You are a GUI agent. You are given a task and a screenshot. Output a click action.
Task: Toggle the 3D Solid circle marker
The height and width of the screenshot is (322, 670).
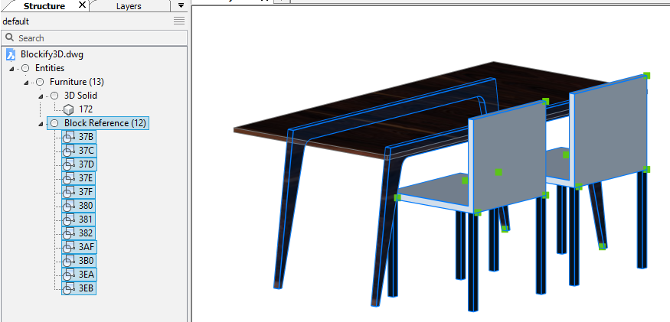coord(54,96)
